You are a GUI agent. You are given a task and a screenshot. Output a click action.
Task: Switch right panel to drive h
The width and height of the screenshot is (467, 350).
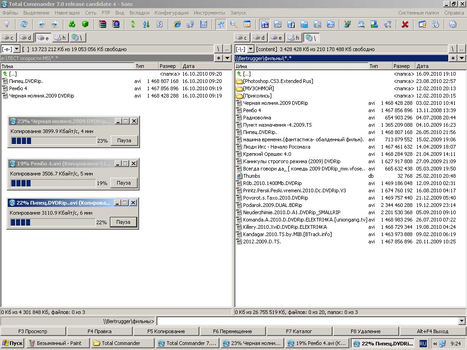[293, 38]
